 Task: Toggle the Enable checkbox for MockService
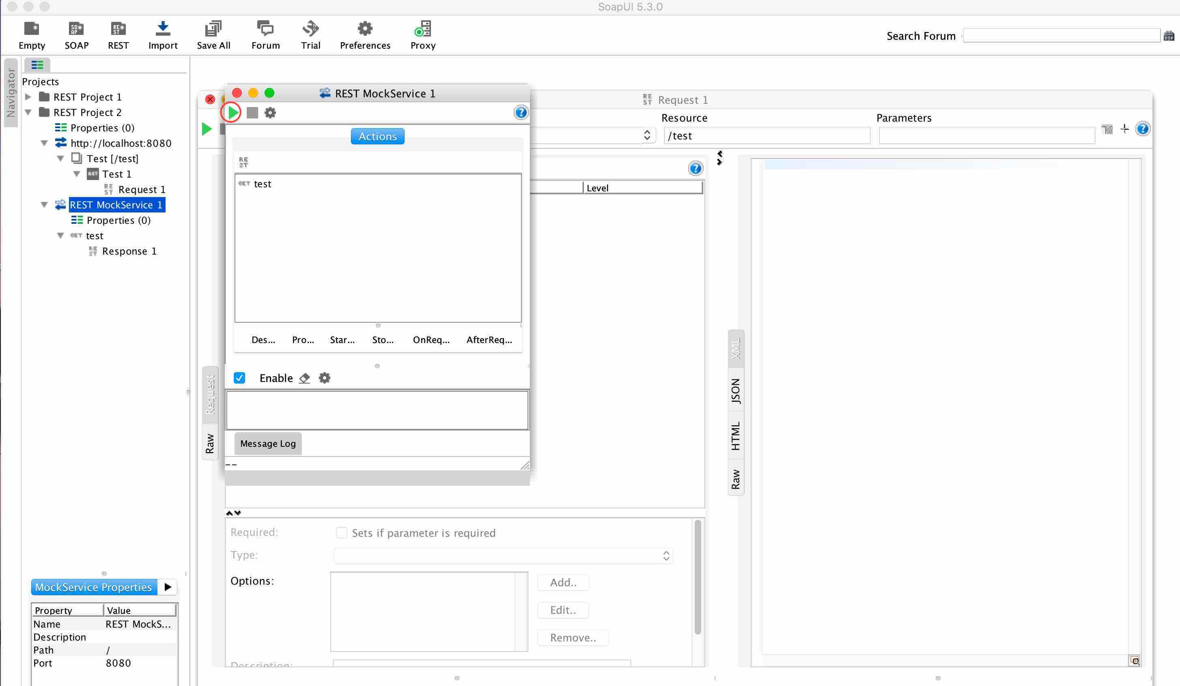[x=239, y=378]
